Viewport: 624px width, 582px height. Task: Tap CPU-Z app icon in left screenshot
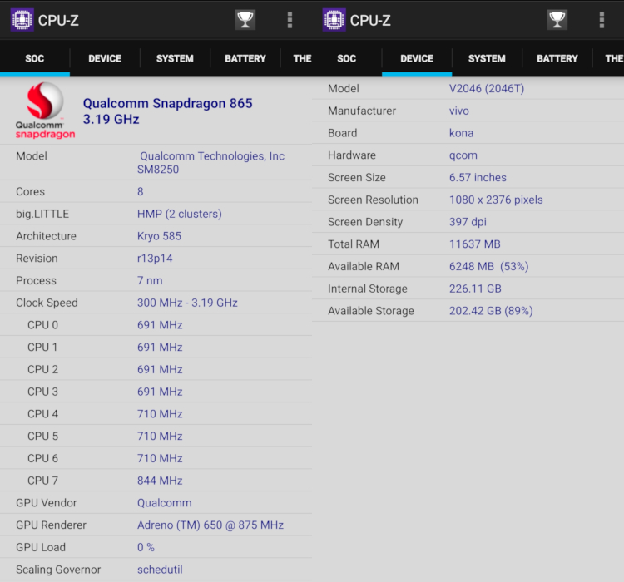(22, 20)
